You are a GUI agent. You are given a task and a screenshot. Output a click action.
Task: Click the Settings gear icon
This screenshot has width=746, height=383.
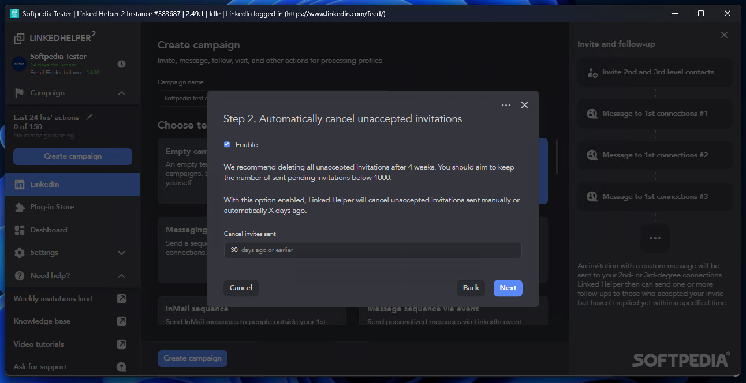(20, 253)
